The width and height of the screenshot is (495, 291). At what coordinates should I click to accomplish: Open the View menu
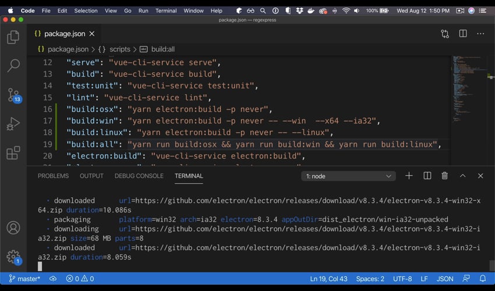coord(111,10)
